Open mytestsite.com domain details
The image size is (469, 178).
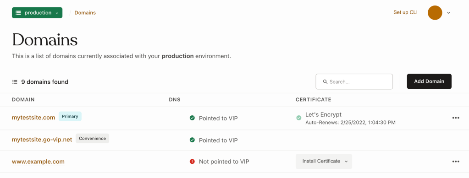coord(33,118)
